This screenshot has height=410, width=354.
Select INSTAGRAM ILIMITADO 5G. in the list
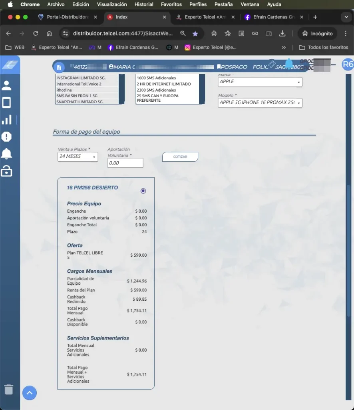(87, 78)
